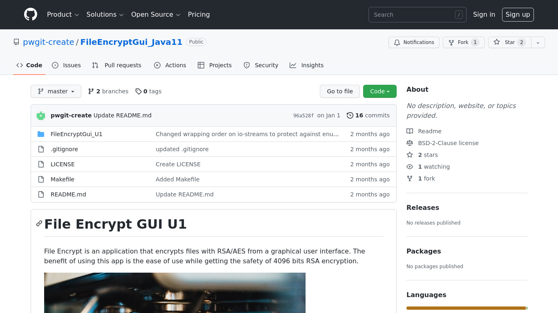
Task: Open the Insights tab
Action: coord(307,65)
